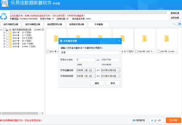Click folder icon of 2016 年 tree row
This screenshot has height=125, width=182.
10,38
